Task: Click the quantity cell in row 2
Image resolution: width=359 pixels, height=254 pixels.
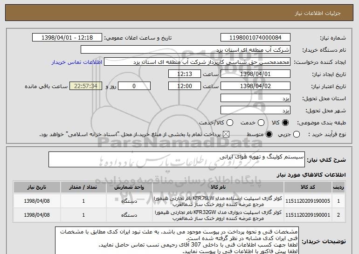Action: click(x=83, y=215)
